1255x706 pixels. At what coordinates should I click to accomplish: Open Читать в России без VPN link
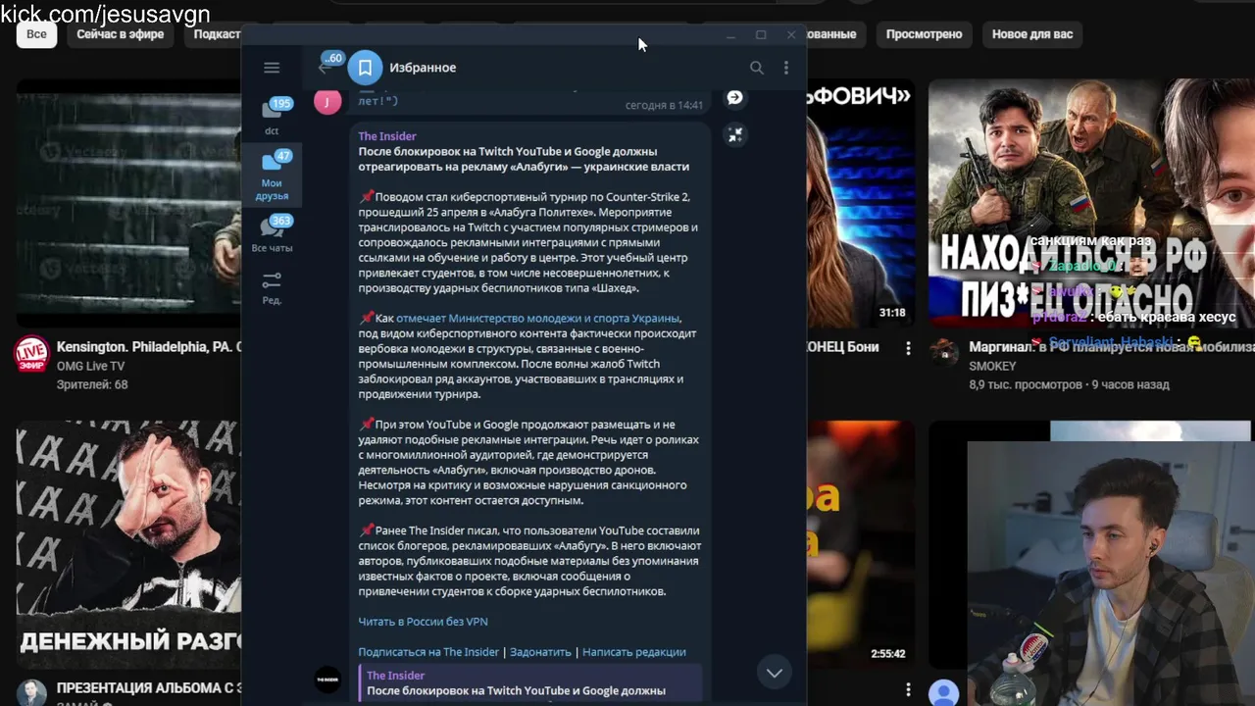tap(423, 622)
